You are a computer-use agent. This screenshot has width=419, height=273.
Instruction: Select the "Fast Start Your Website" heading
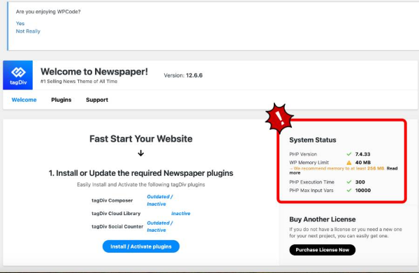click(x=141, y=139)
